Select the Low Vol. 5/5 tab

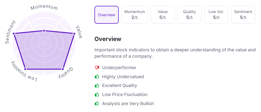click(x=216, y=15)
